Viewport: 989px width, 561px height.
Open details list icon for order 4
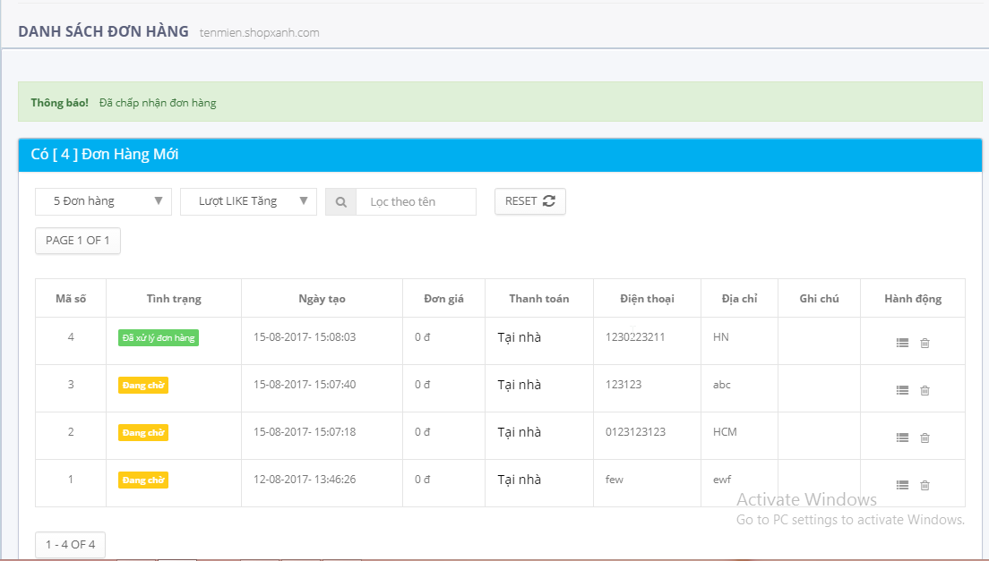(x=902, y=343)
